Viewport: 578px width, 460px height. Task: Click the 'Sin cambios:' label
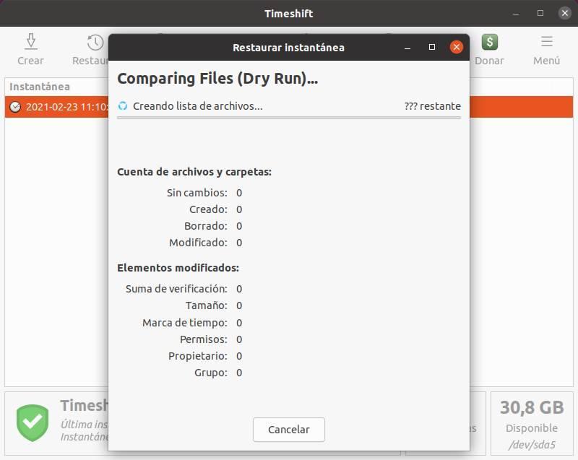point(197,193)
